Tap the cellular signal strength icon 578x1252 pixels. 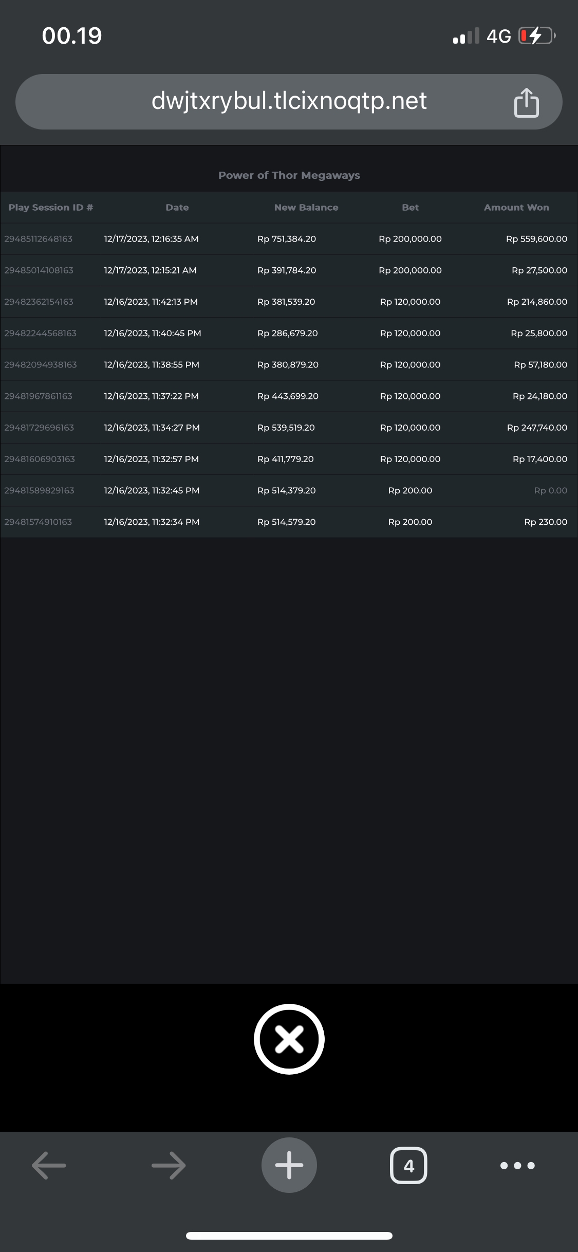point(465,36)
